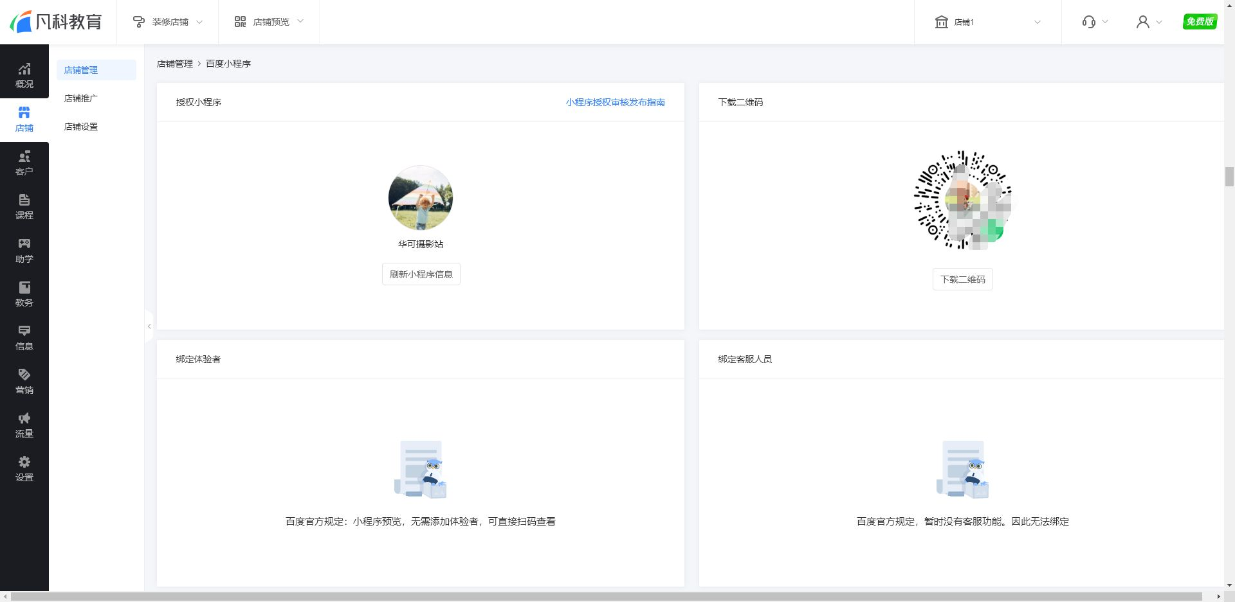Screen dimensions: 1235x602
Task: Open the 营销 marketing sidebar icon
Action: click(24, 375)
